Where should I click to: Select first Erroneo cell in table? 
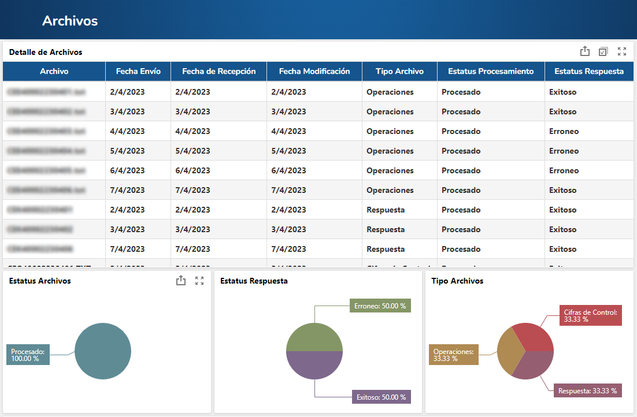point(564,131)
